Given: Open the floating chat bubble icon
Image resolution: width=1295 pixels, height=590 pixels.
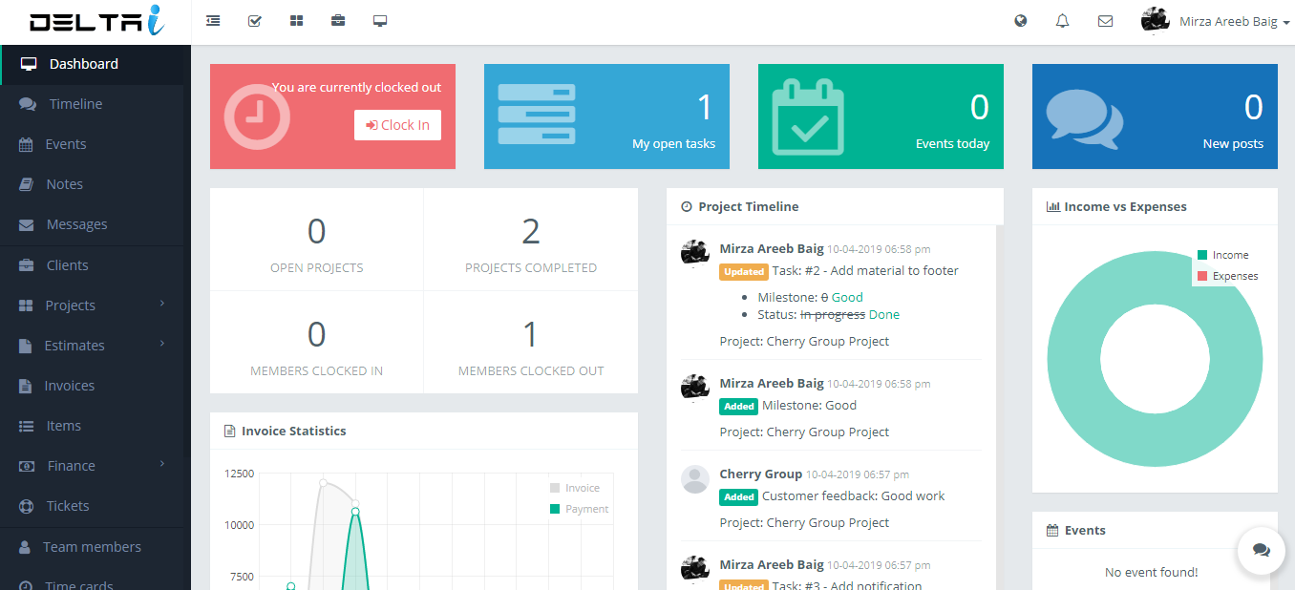Looking at the screenshot, I should coord(1261,550).
